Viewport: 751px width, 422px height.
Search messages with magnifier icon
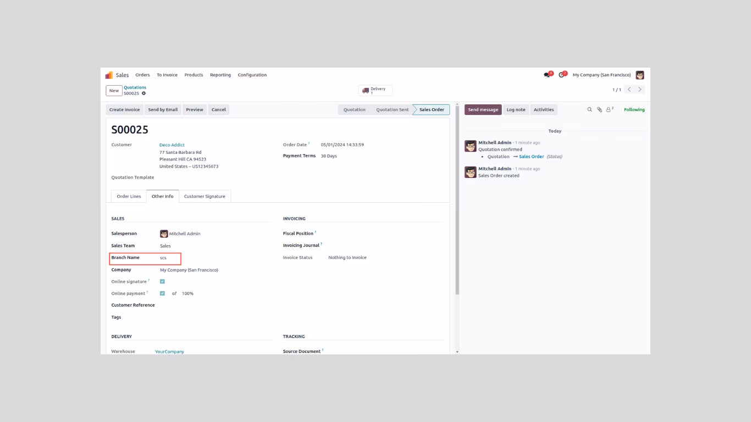(589, 109)
